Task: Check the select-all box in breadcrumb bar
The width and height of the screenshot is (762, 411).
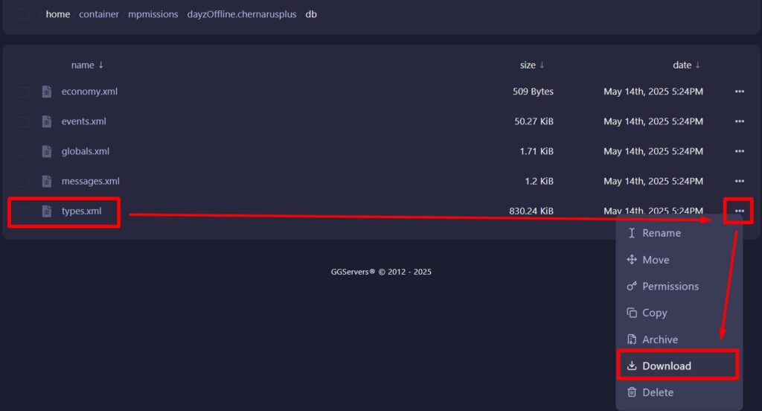Action: click(24, 14)
